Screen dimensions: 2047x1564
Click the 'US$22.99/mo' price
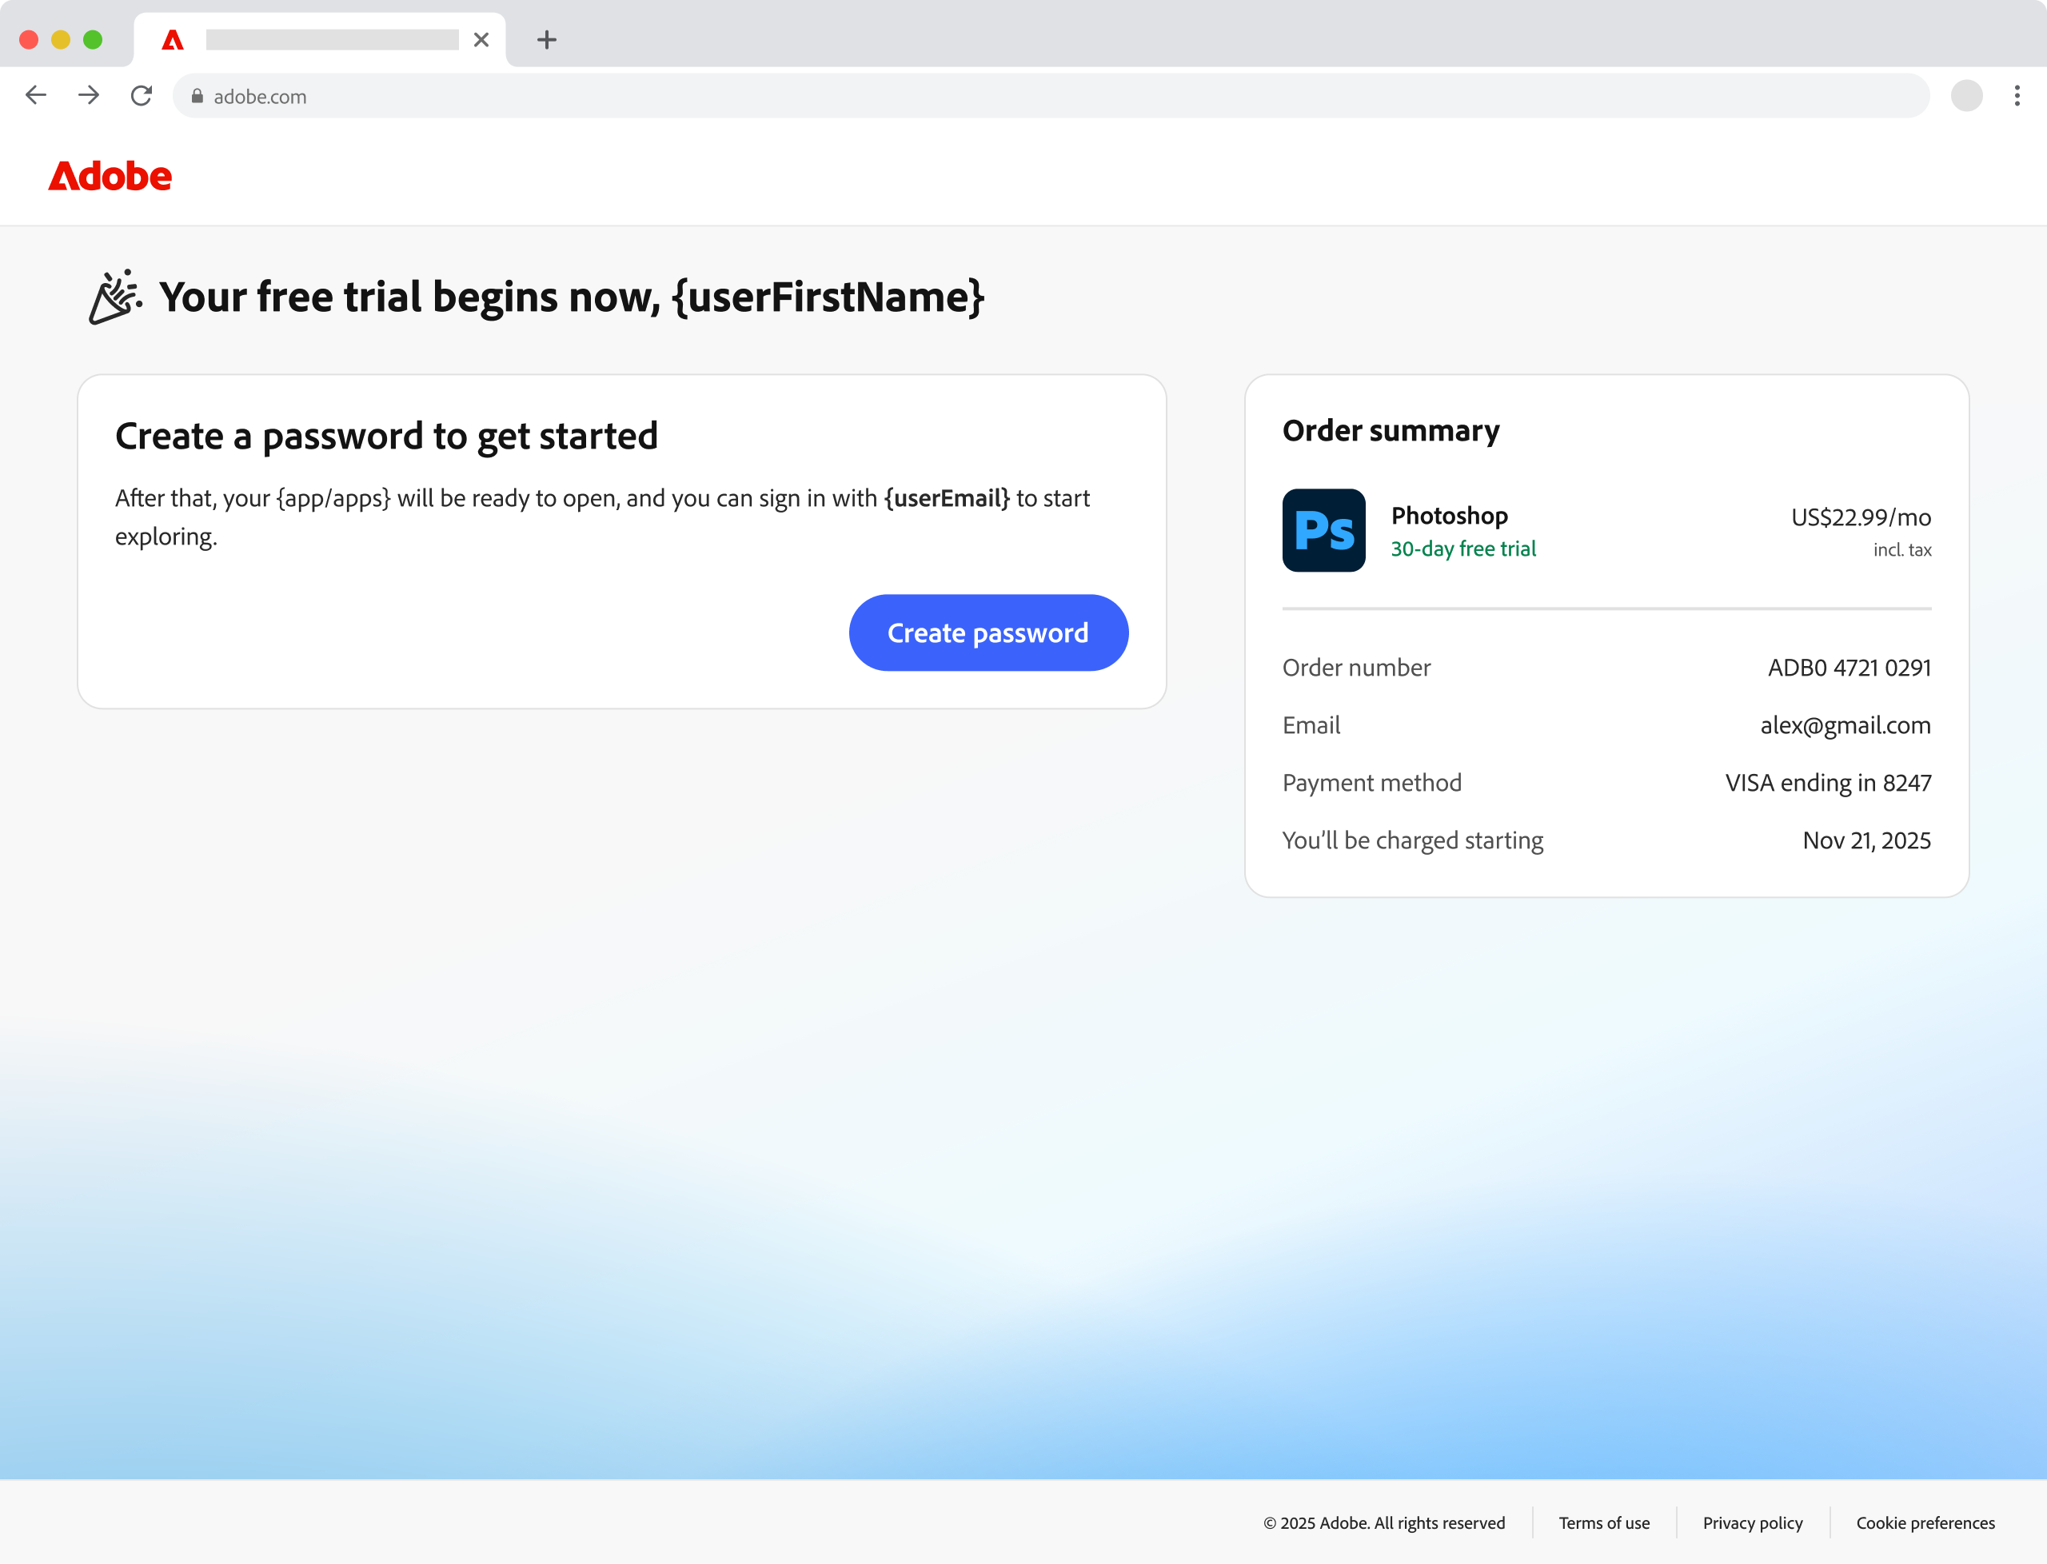click(1861, 517)
